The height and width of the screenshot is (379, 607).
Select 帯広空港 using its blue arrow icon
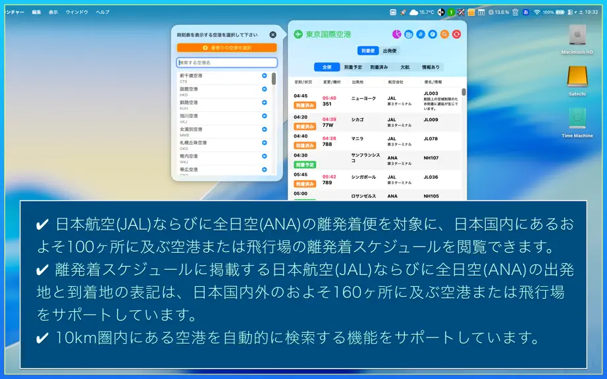tap(265, 169)
